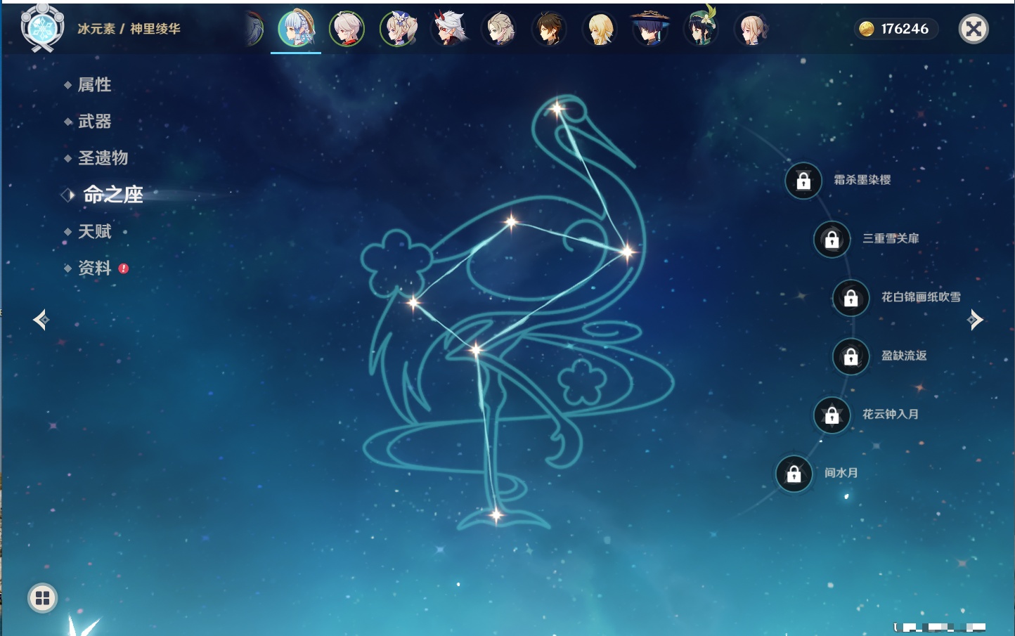Pick the avatar wearing the wide hat
1015x636 pixels.
point(650,29)
